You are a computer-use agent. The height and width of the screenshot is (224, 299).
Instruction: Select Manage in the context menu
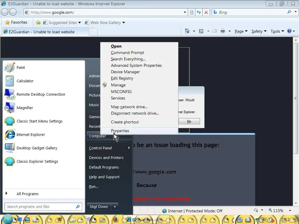(x=139, y=85)
